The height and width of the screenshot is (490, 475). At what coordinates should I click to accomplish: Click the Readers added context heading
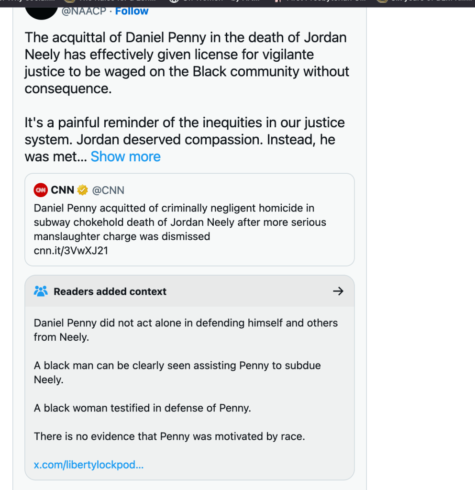click(x=110, y=291)
